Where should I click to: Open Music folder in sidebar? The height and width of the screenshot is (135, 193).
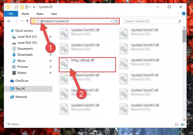[x=21, y=61]
